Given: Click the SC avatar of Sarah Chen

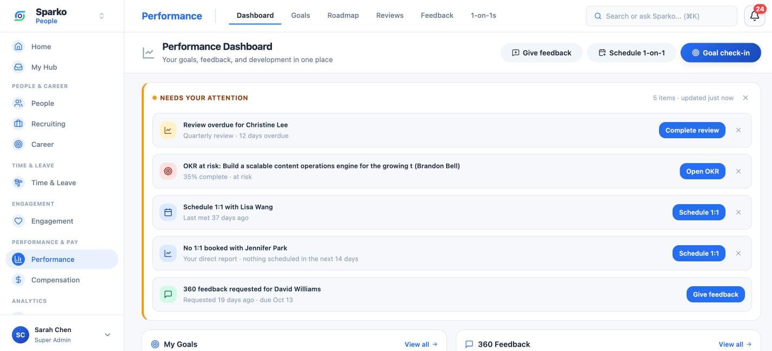Looking at the screenshot, I should click(21, 335).
